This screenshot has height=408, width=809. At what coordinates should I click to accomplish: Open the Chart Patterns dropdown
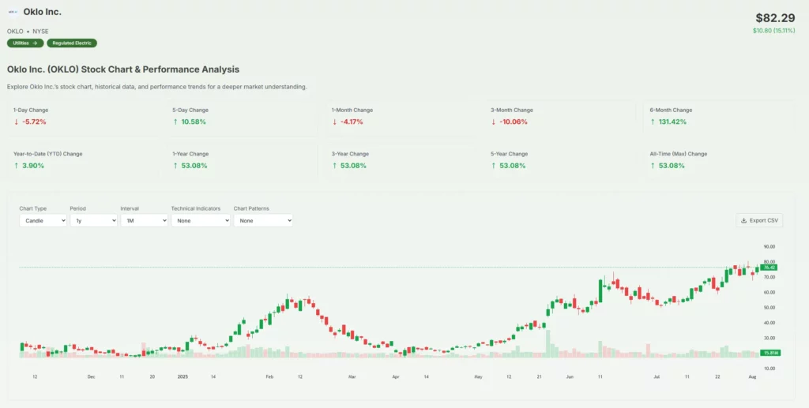[263, 221]
